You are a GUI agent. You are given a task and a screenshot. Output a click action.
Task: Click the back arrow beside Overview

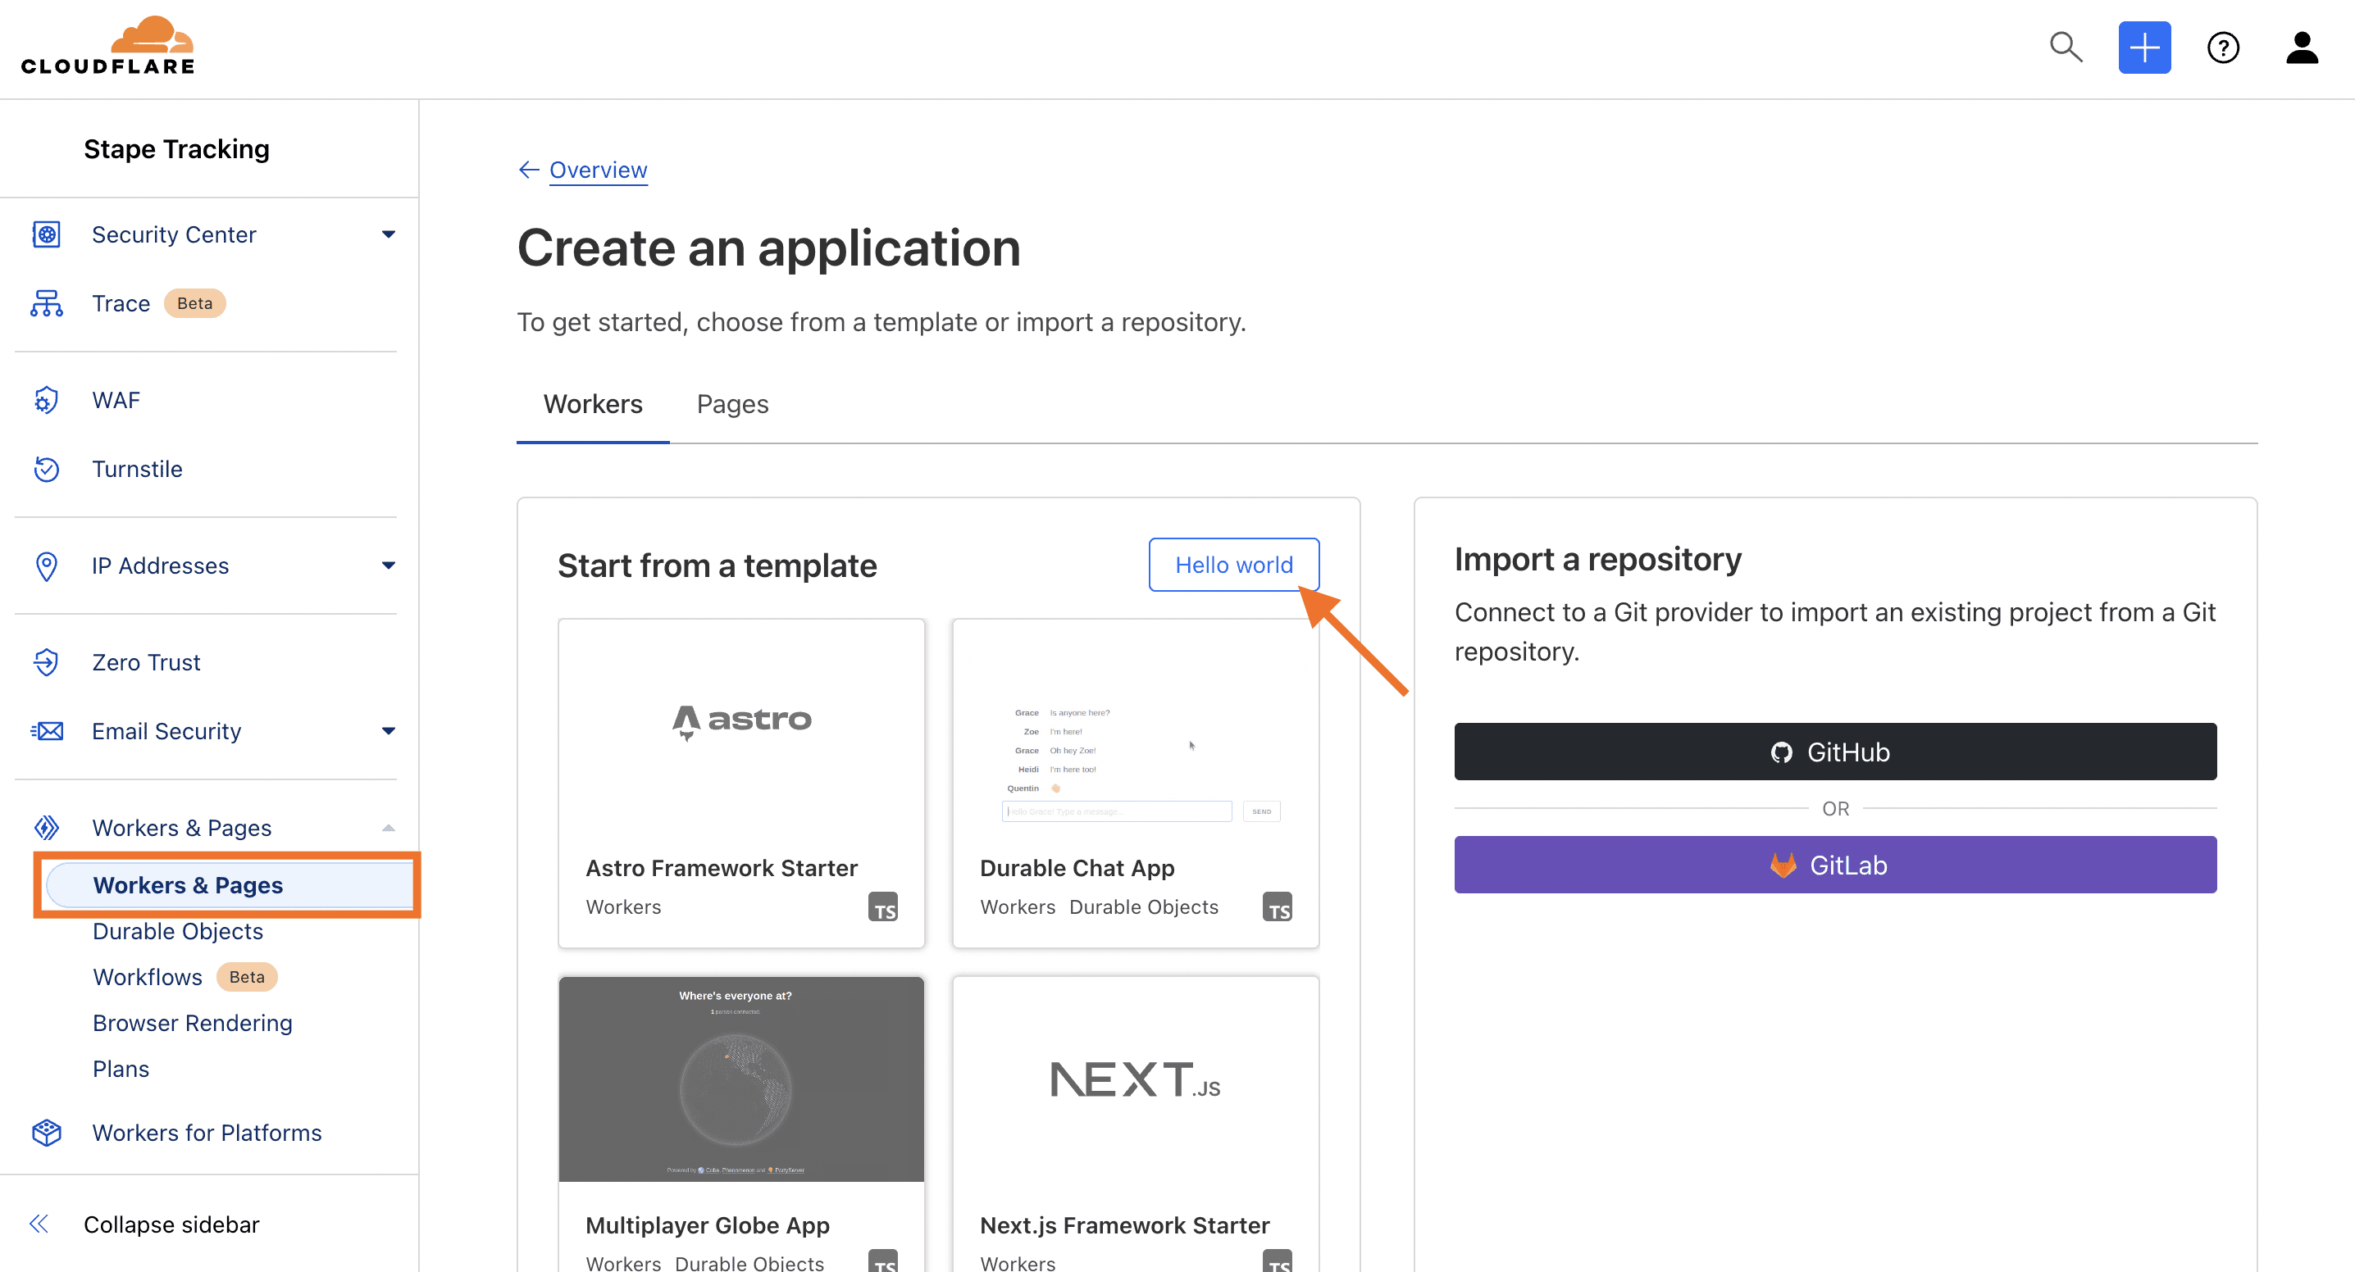(x=528, y=170)
